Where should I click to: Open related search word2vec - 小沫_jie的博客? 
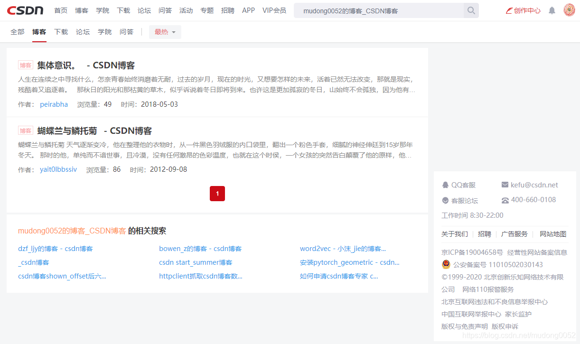343,249
